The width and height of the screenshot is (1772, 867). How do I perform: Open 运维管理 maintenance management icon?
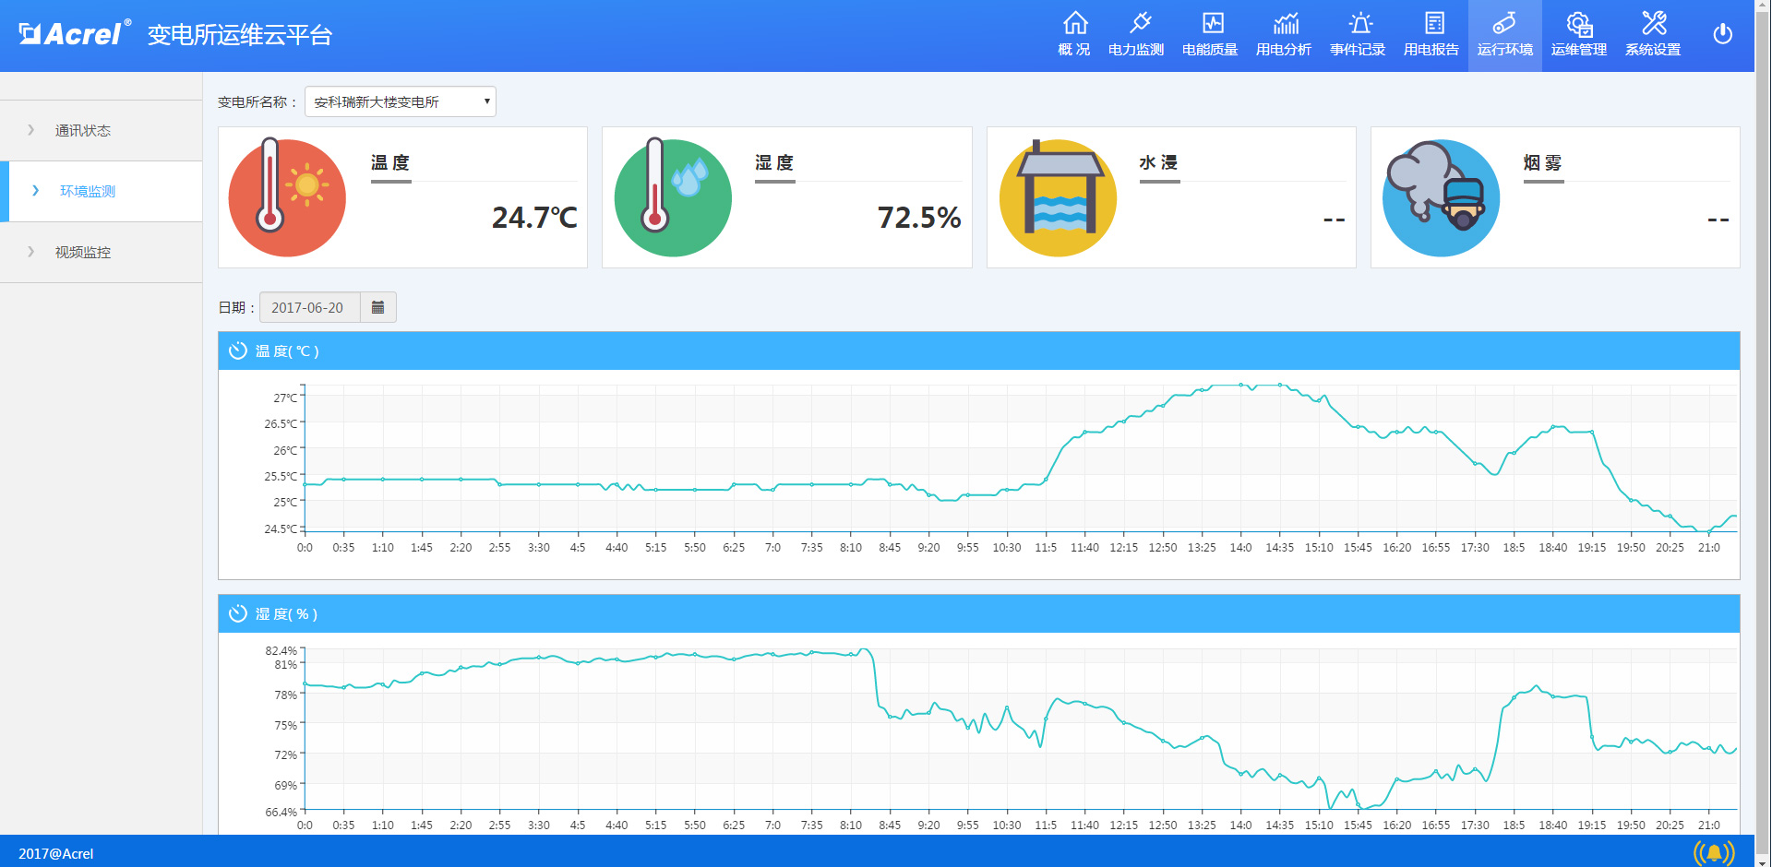(1579, 23)
